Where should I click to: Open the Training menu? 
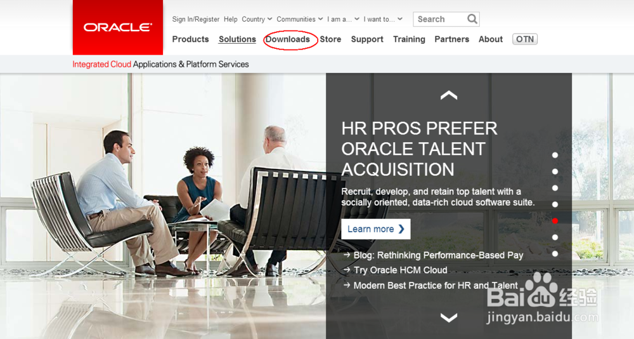point(409,39)
